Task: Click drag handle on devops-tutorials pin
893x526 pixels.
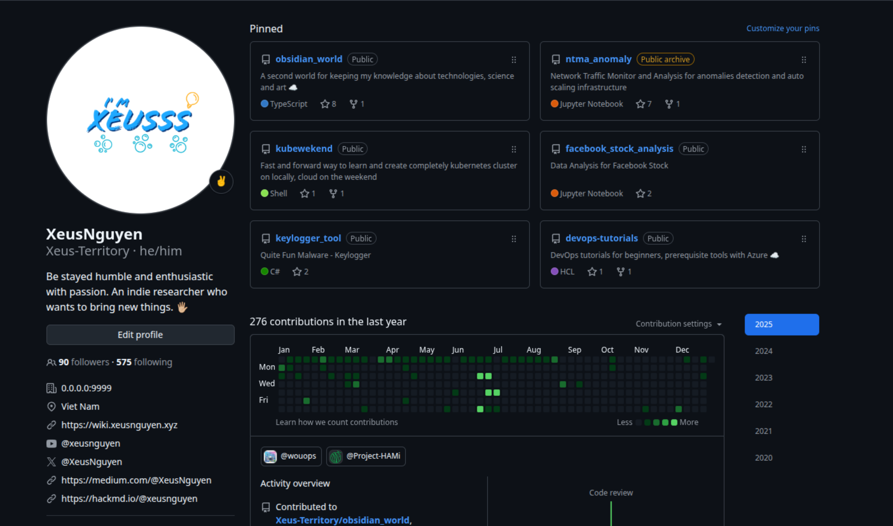Action: (804, 239)
